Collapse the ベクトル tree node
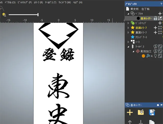The width and height of the screenshot is (163, 124). click(128, 13)
